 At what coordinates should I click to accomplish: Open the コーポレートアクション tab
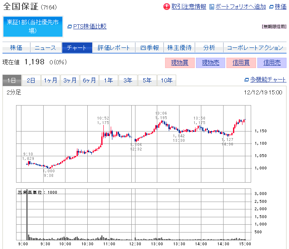click(x=255, y=48)
